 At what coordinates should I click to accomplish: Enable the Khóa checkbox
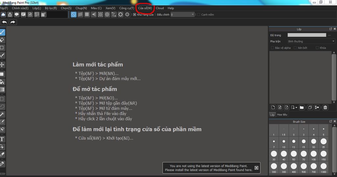tap(317, 48)
